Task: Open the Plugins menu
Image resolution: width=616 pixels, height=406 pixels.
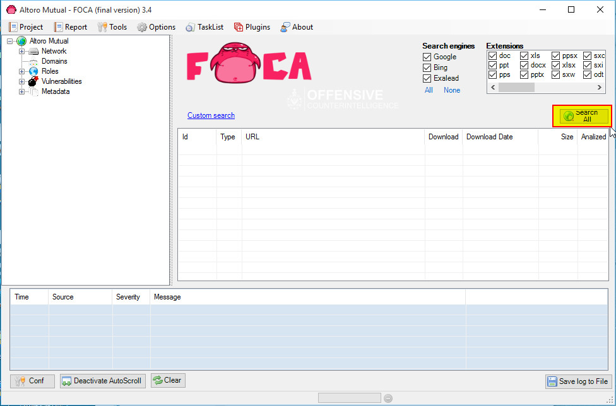Action: (x=252, y=27)
